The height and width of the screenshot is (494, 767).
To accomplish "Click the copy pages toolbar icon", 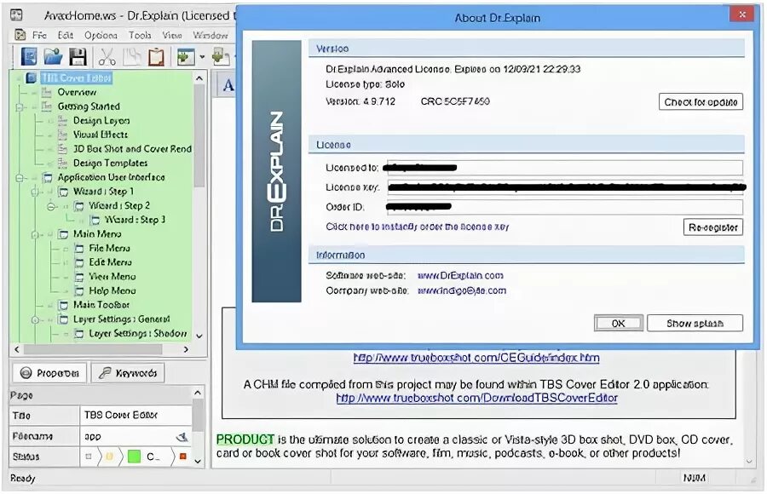I will click(x=131, y=57).
